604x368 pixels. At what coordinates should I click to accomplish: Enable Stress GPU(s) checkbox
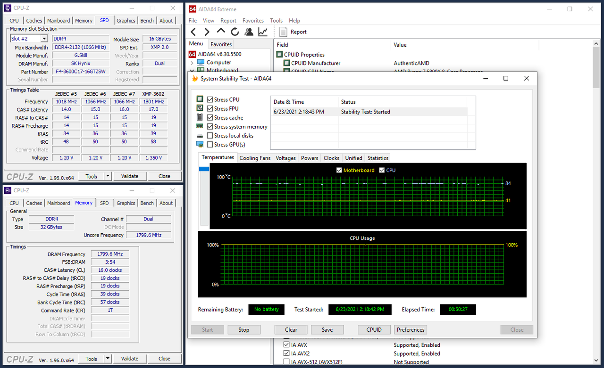click(x=210, y=145)
